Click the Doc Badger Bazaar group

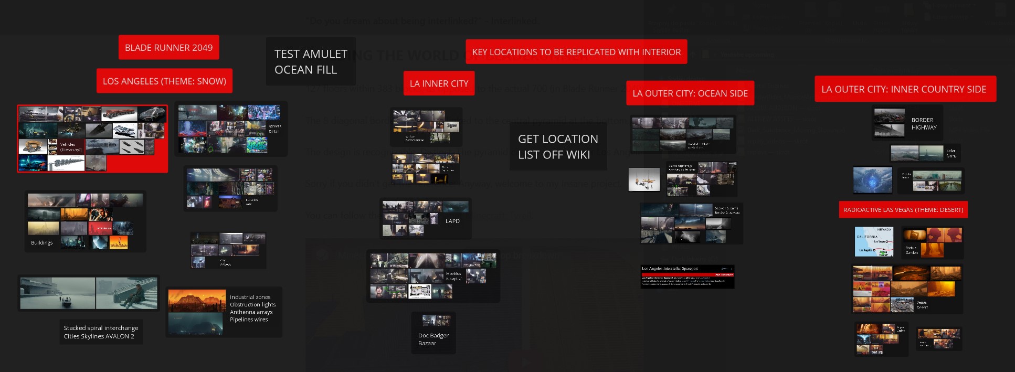pyautogui.click(x=434, y=333)
